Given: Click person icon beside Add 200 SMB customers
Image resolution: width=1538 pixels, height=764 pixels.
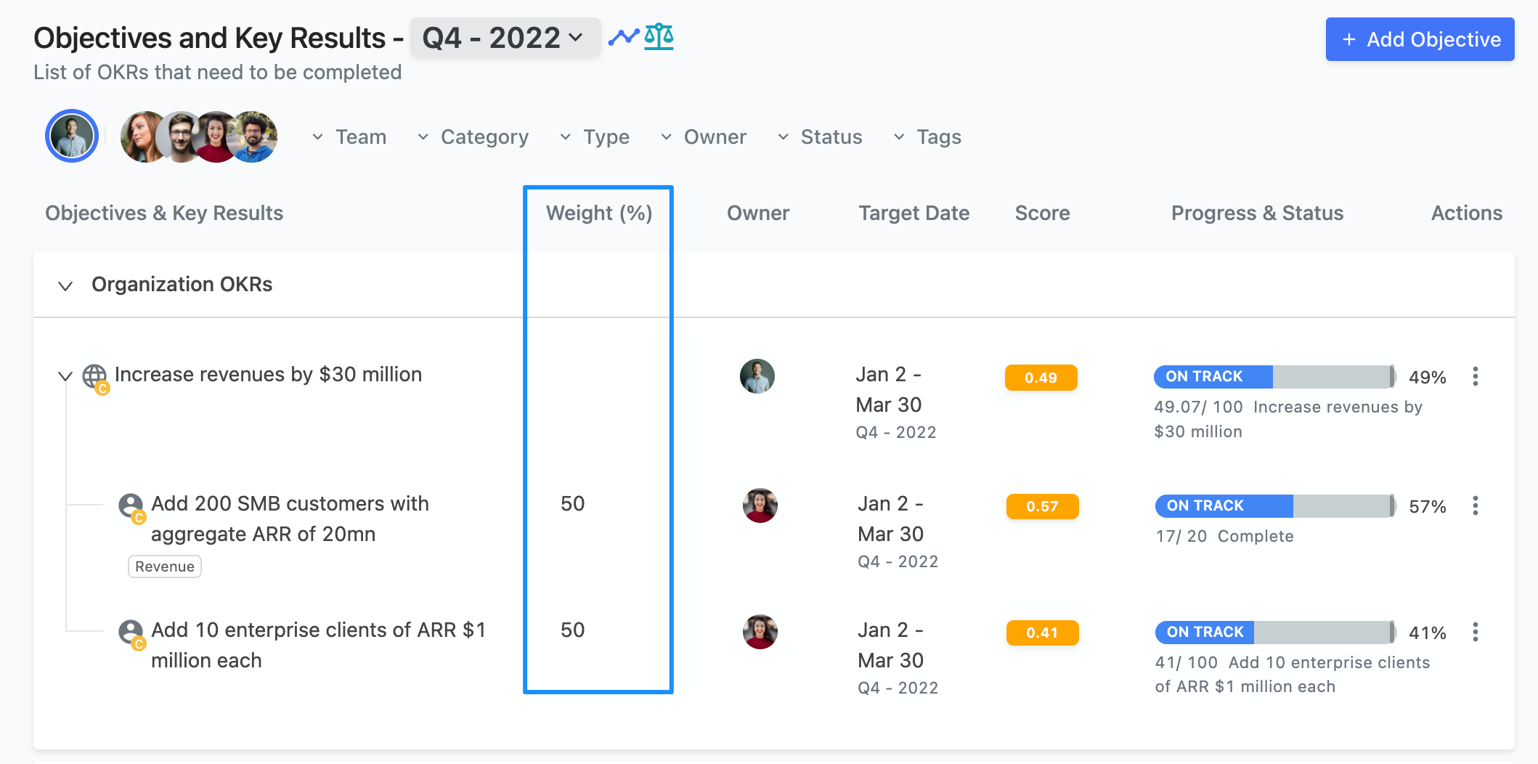Looking at the screenshot, I should coord(131,507).
